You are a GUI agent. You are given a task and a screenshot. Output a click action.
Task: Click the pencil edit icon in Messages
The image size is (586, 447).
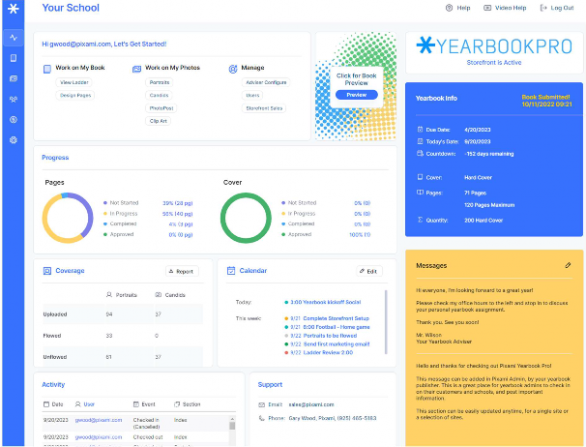[568, 265]
